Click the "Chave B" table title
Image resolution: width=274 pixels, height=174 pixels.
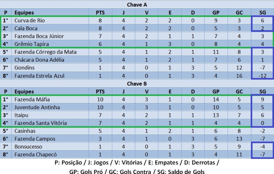click(137, 84)
